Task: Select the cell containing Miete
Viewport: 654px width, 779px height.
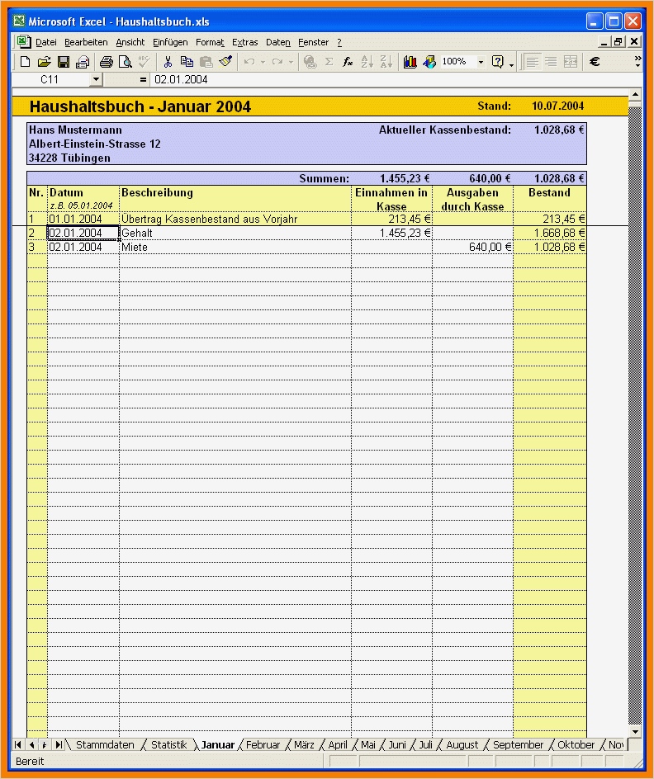Action: 235,247
